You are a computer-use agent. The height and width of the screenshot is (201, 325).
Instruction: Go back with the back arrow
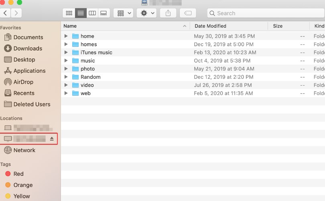tap(6, 13)
